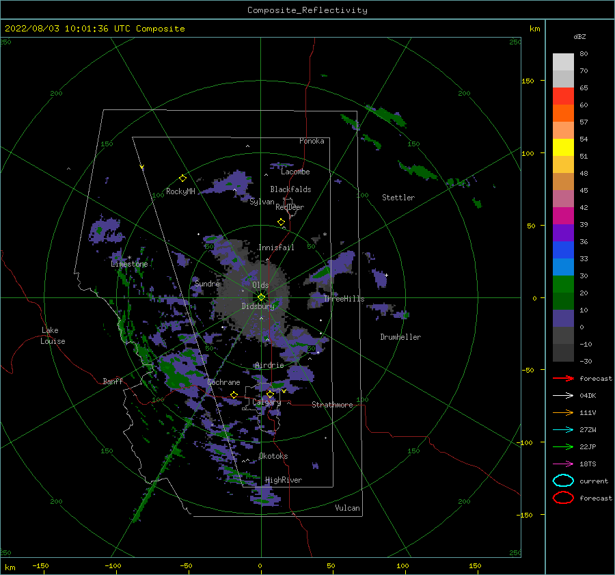Select the HighRiver label
Image resolution: width=615 pixels, height=575 pixels.
click(284, 480)
